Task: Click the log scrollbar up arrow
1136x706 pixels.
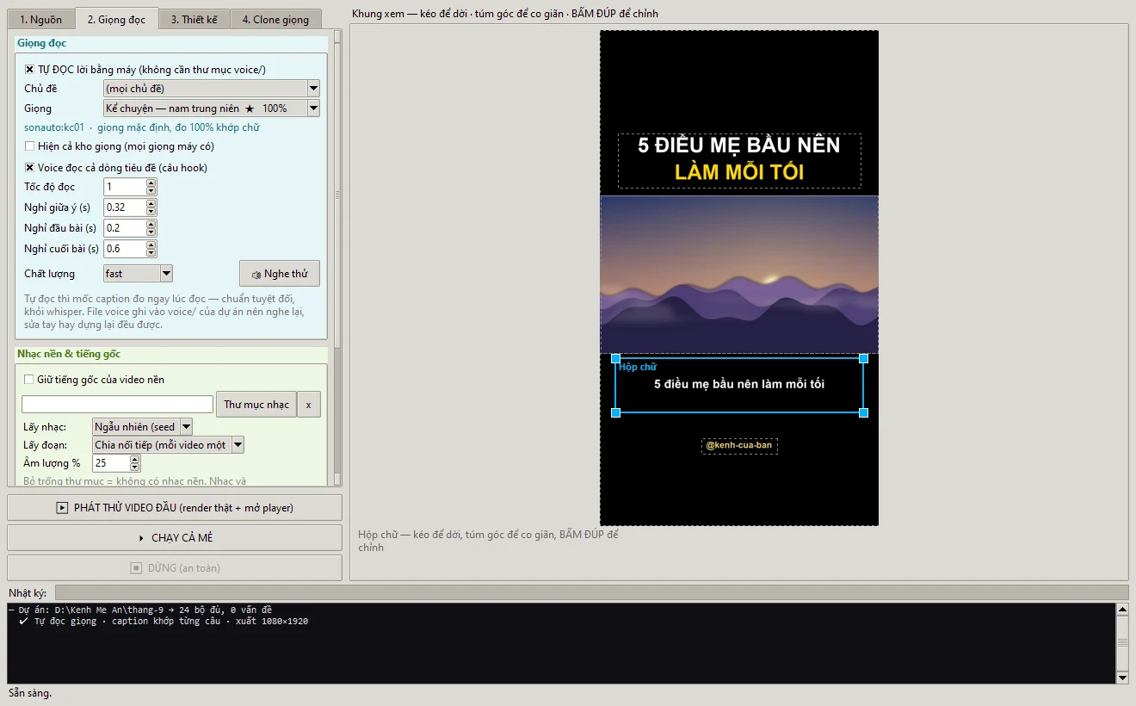Action: coord(1122,610)
